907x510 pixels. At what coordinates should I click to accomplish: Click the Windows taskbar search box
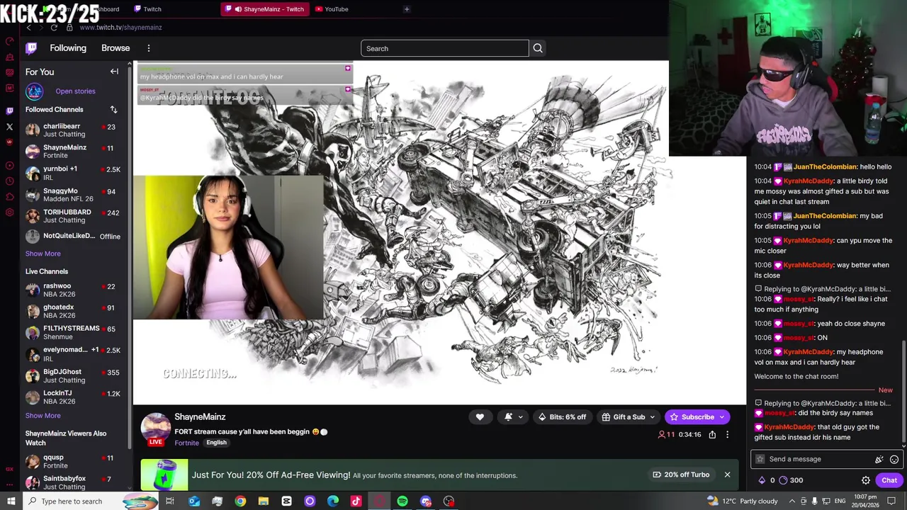pos(89,501)
